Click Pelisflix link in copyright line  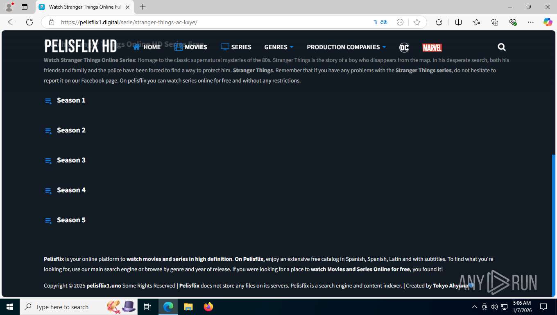[189, 285]
